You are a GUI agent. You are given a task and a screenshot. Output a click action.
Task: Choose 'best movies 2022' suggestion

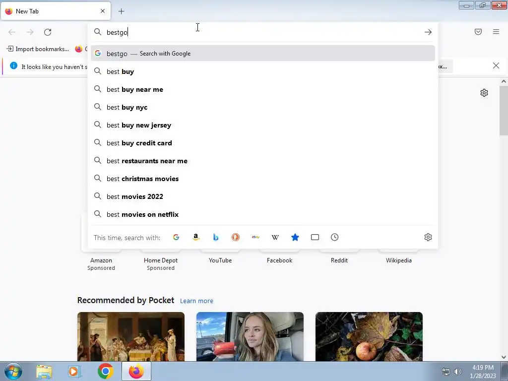pyautogui.click(x=263, y=196)
